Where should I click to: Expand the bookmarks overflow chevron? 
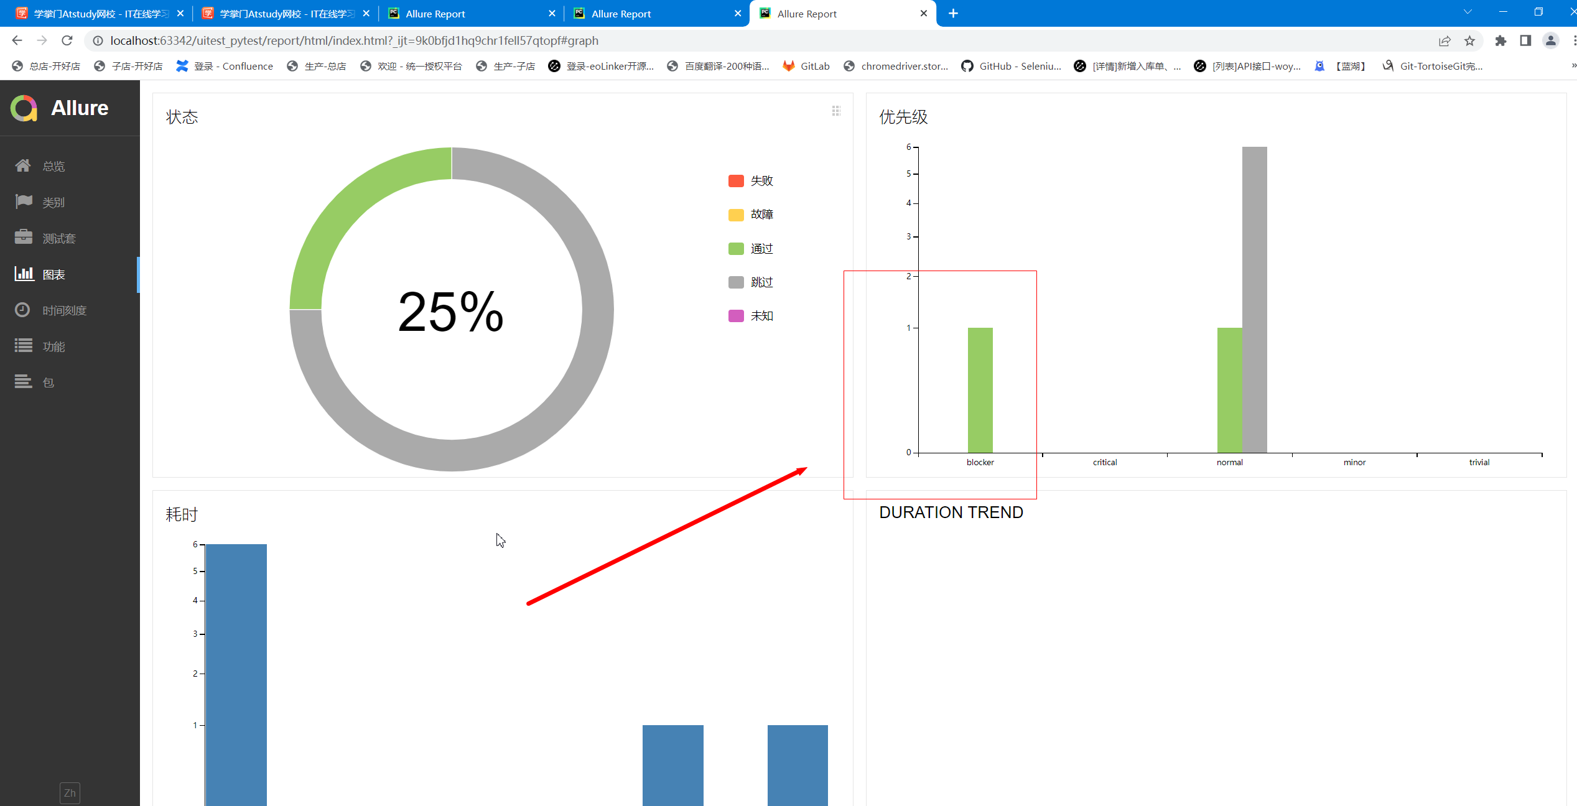pos(1573,66)
